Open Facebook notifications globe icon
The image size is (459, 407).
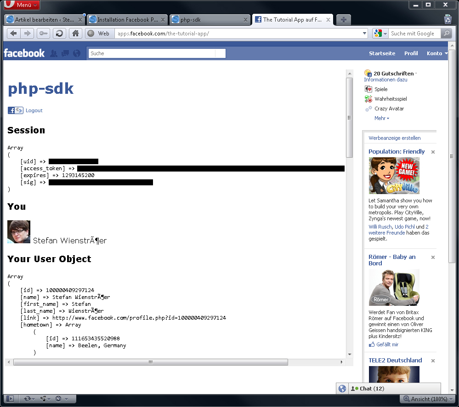[77, 53]
